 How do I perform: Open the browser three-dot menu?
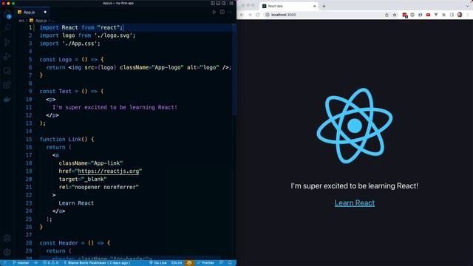[x=468, y=15]
